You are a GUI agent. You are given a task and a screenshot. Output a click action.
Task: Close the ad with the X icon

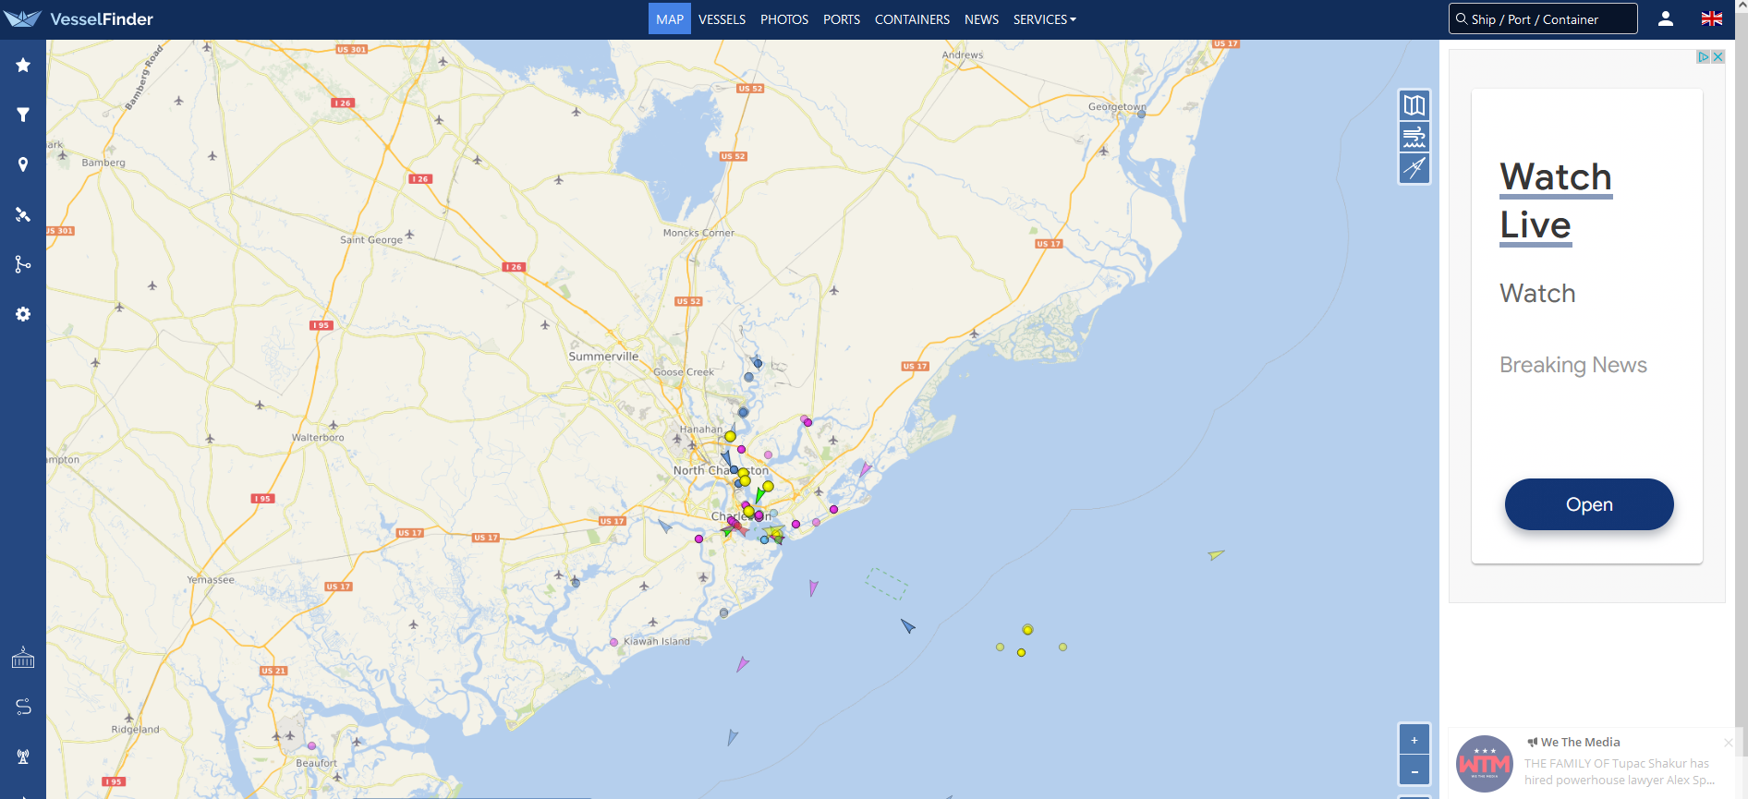tap(1718, 57)
